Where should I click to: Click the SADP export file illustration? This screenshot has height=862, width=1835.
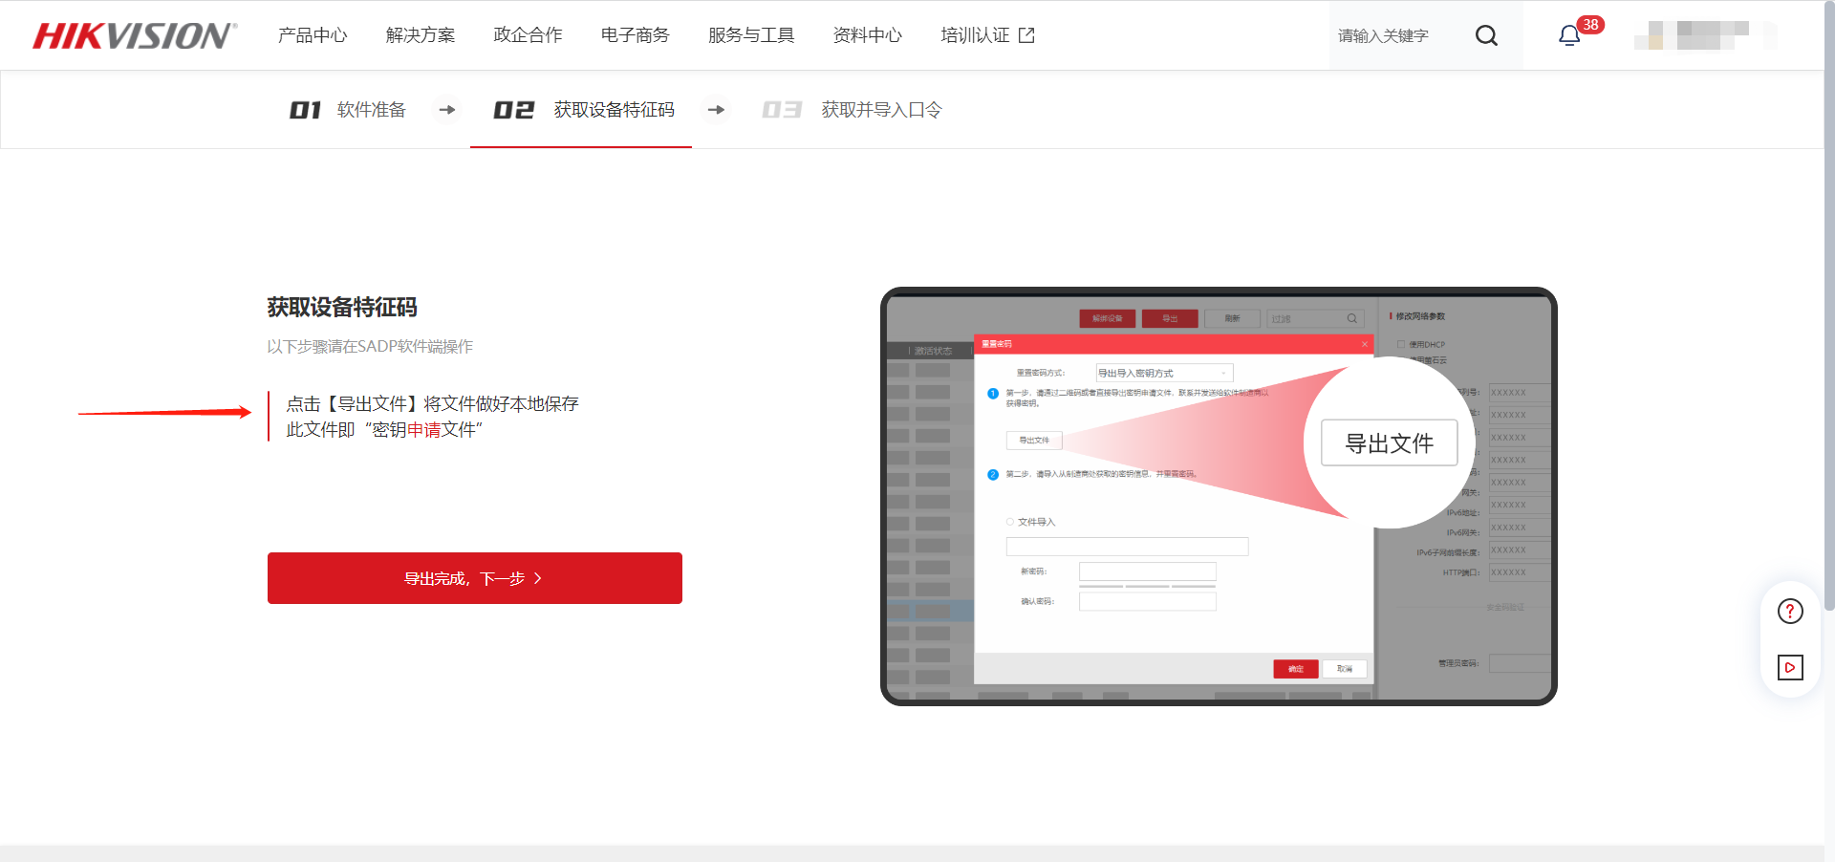coord(1219,496)
